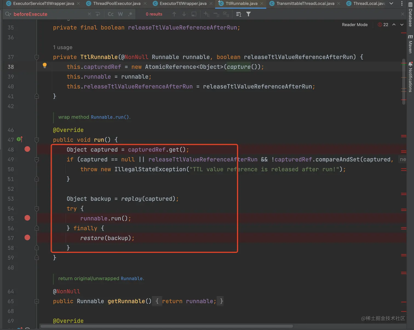Click restore(backup) on line 57

point(106,238)
